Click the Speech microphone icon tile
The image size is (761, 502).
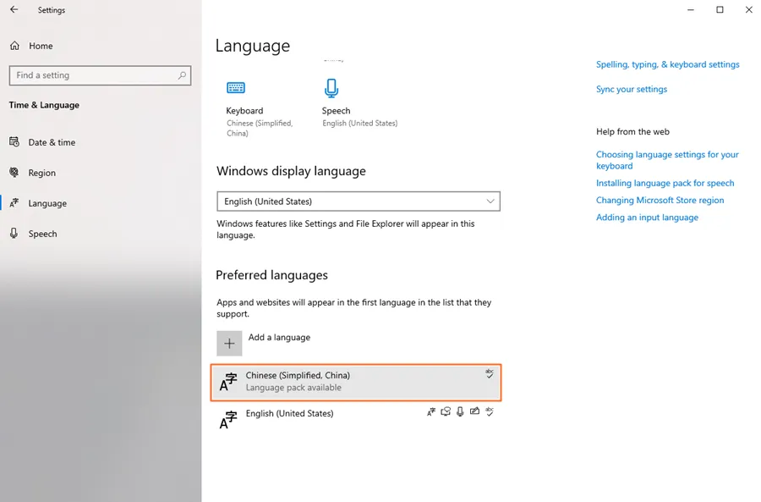pos(331,88)
